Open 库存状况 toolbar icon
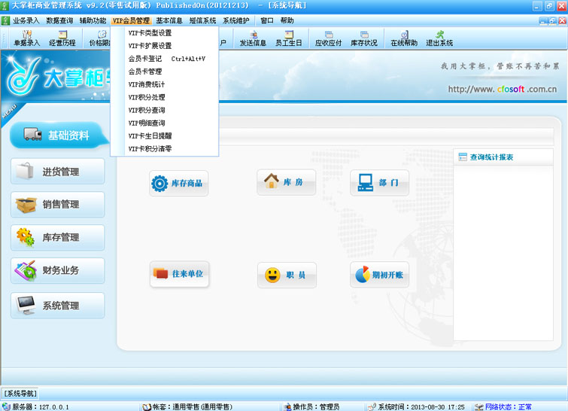Screen dimensions: 568x411 [x=364, y=38]
